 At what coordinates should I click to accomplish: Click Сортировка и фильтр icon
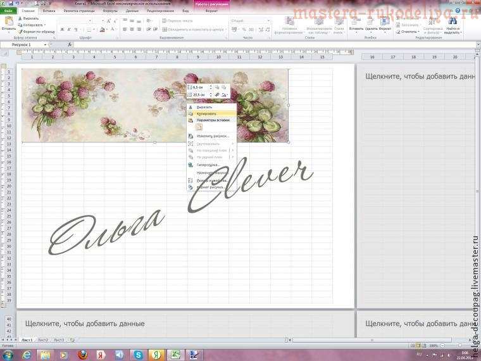pos(433,21)
